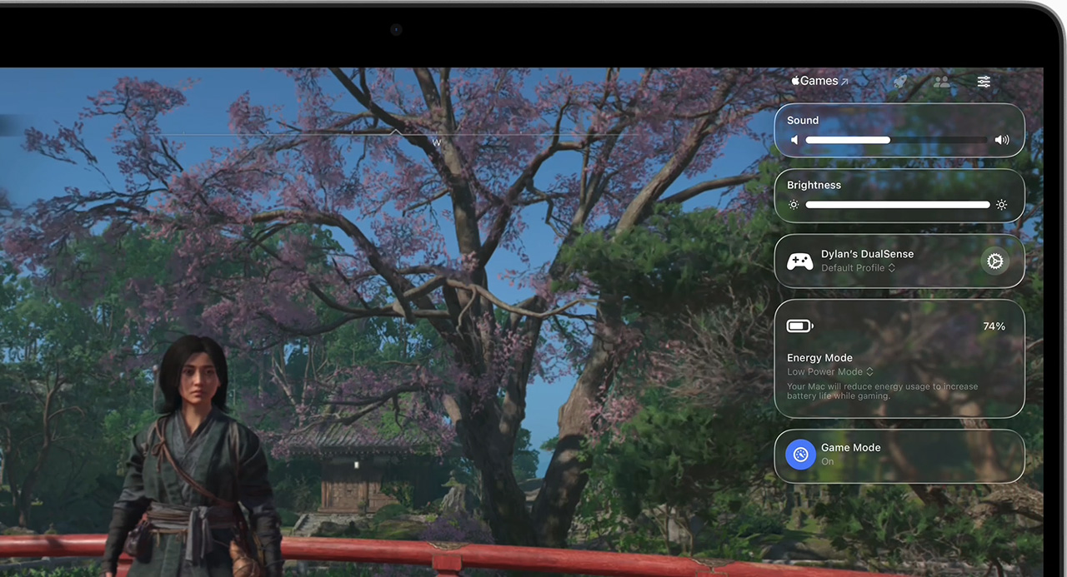Screen dimensions: 1067x577
Task: Click the W compass heading marker
Action: (x=436, y=143)
